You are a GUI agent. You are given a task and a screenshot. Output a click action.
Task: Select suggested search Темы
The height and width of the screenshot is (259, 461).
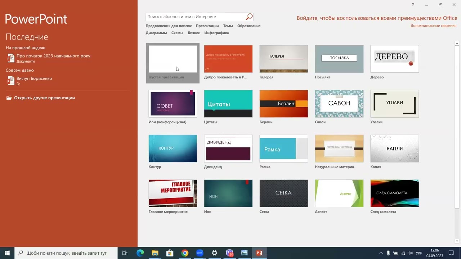click(228, 26)
